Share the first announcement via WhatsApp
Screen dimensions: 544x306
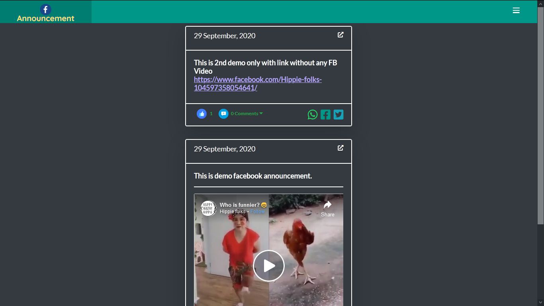click(x=313, y=114)
